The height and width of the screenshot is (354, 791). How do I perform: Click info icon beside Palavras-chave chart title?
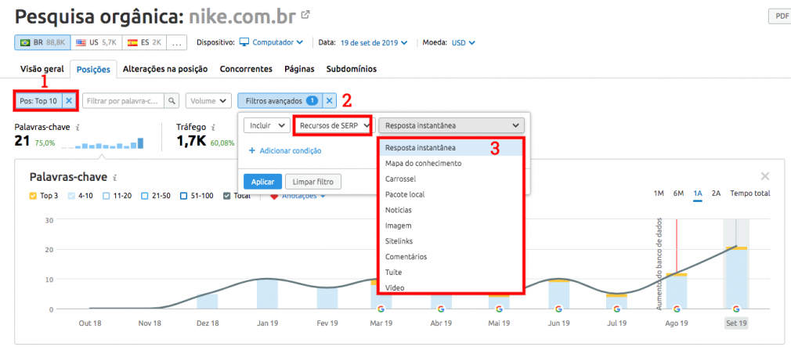click(x=115, y=178)
